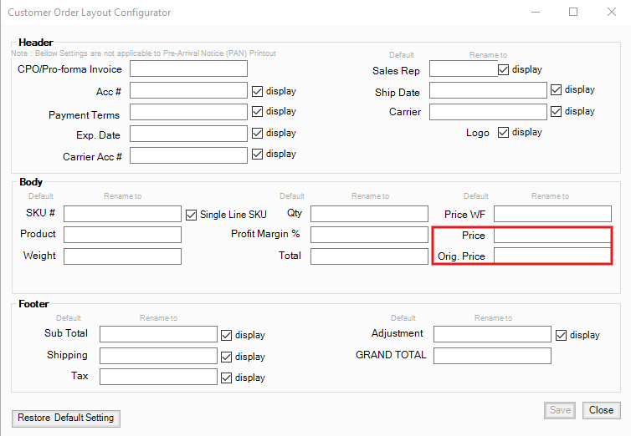
Task: Toggle Sales Rep display checkbox
Action: pos(504,70)
